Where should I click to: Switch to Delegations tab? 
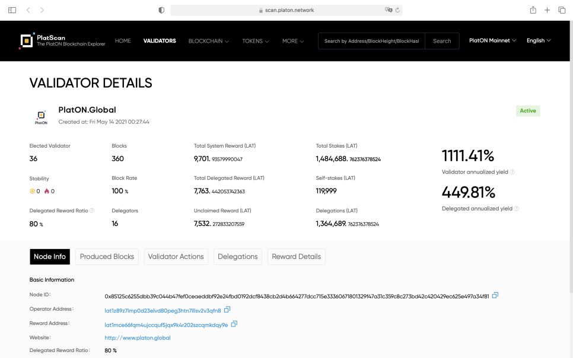click(x=238, y=257)
